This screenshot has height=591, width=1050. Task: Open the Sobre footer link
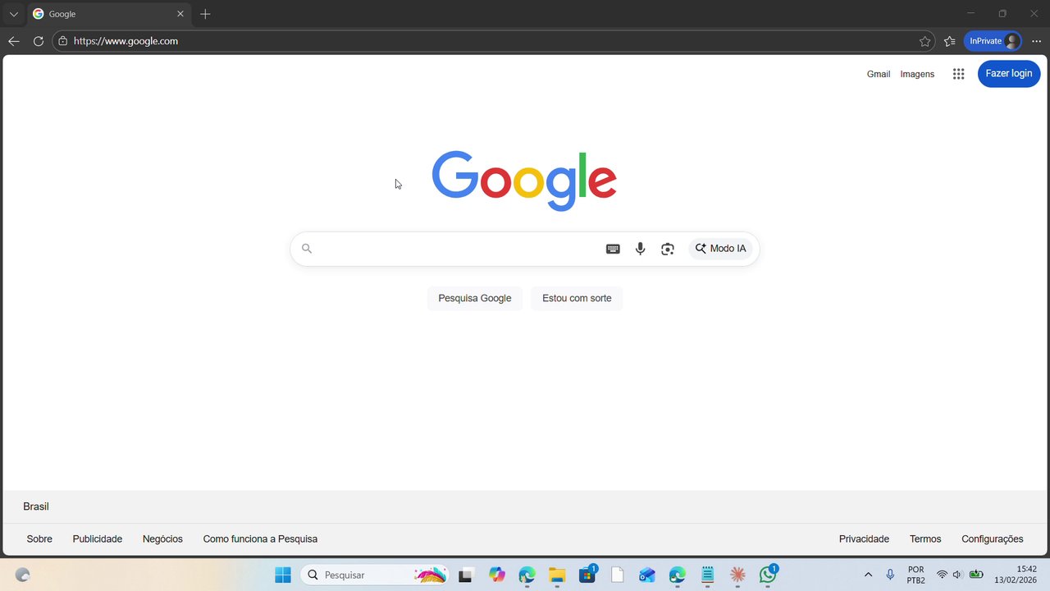click(39, 539)
